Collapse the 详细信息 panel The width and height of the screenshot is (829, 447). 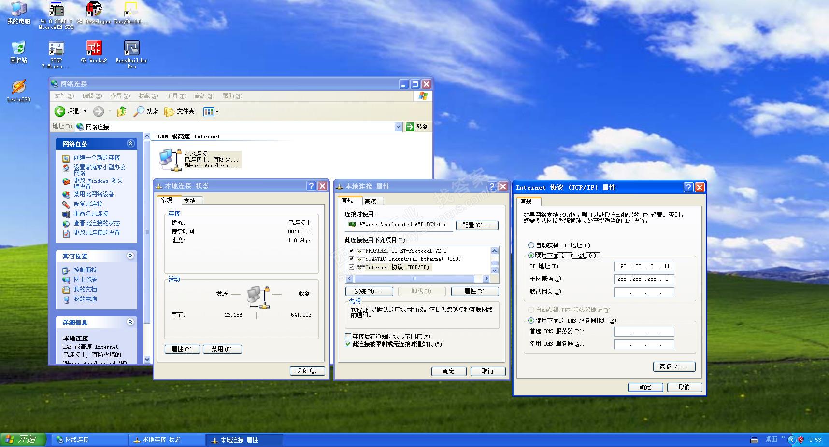click(130, 322)
